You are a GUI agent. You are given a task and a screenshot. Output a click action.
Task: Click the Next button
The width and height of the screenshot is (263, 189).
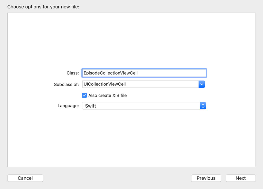[x=240, y=178]
